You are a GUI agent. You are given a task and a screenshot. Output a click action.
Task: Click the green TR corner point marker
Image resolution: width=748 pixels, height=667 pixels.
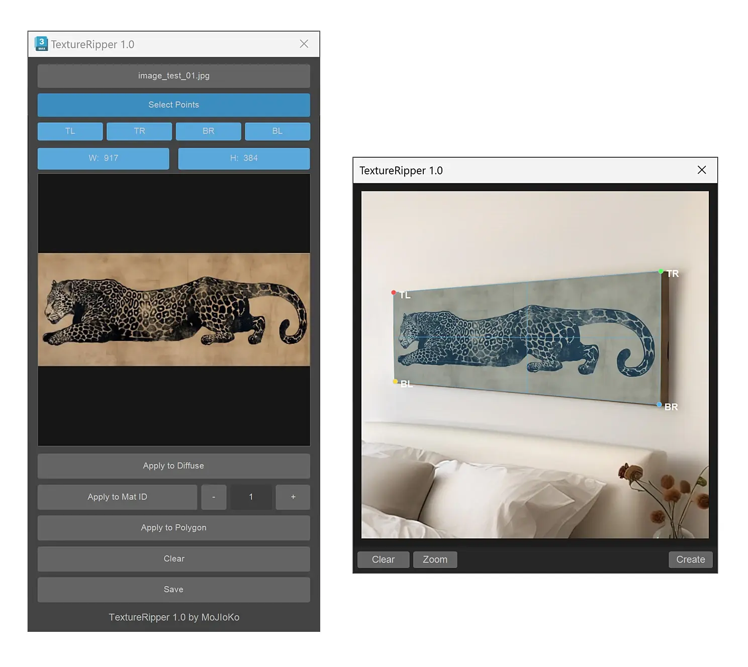661,271
